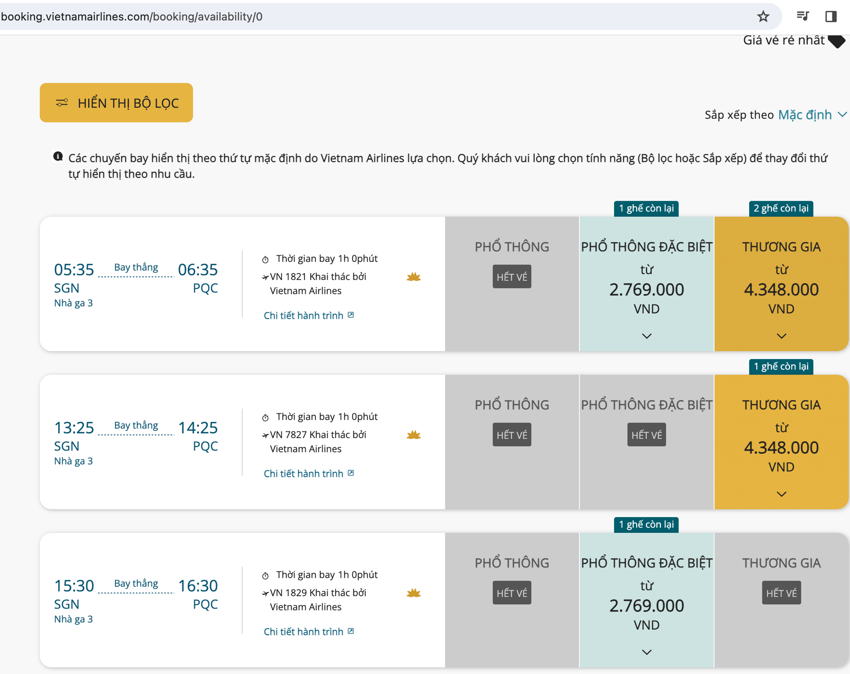850x674 pixels.
Task: Click sold-out HẾT VÉ Phổ Thông on 05:35 flight
Action: pyautogui.click(x=512, y=277)
